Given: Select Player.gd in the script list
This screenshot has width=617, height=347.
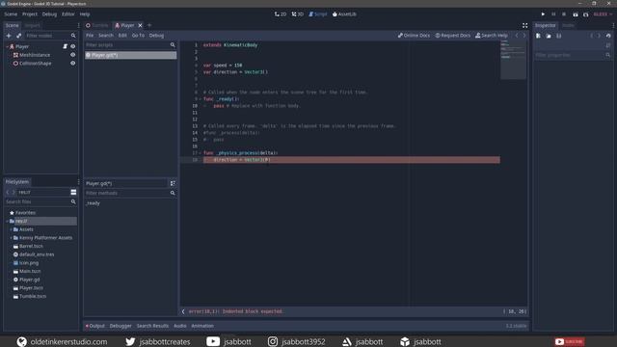Looking at the screenshot, I should [130, 55].
